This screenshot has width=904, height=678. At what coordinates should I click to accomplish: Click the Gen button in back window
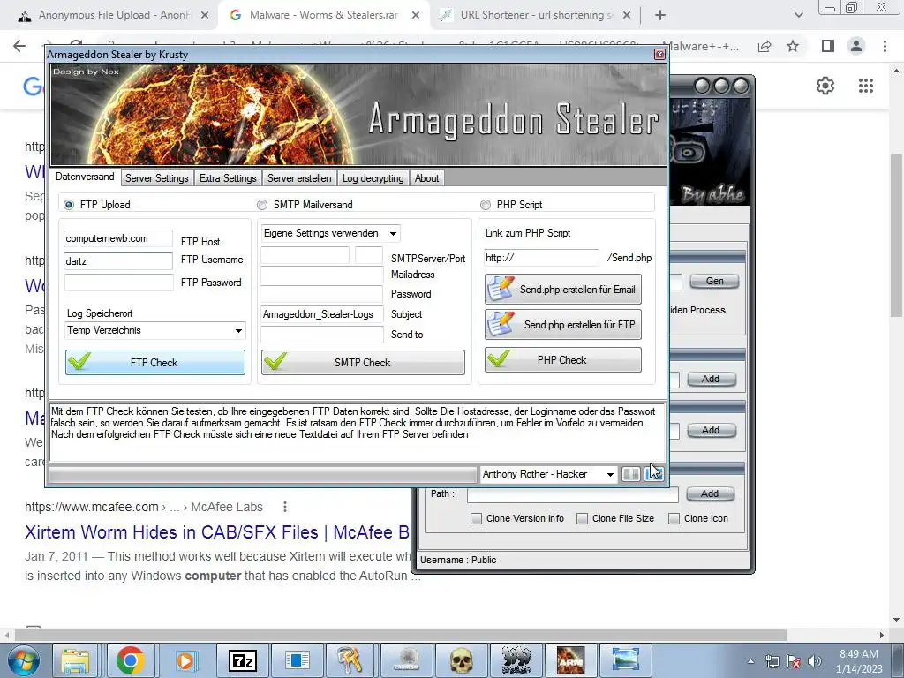(x=714, y=281)
